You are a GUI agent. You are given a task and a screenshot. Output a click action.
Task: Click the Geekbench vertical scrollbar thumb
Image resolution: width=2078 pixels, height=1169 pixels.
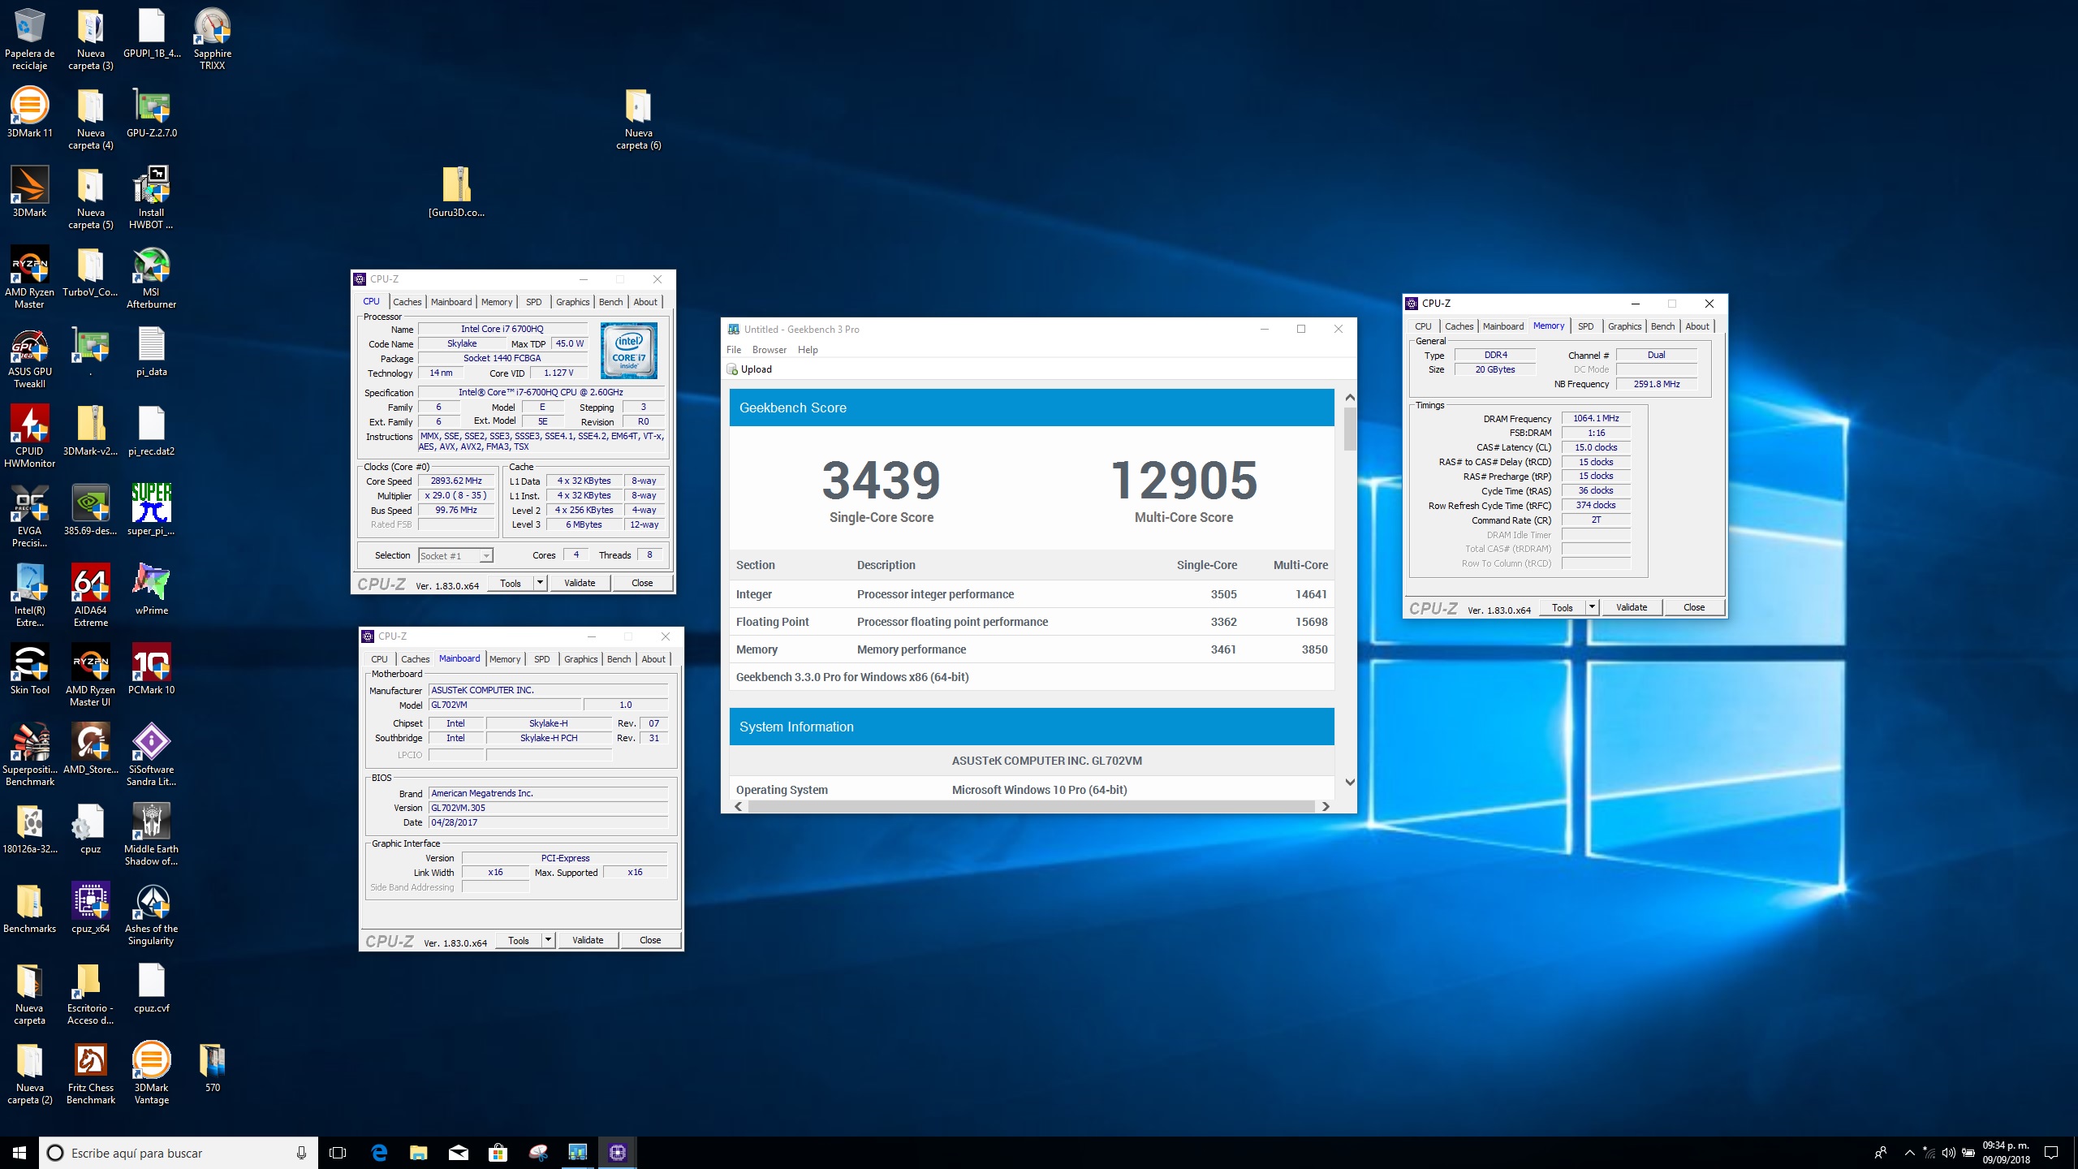[1350, 429]
